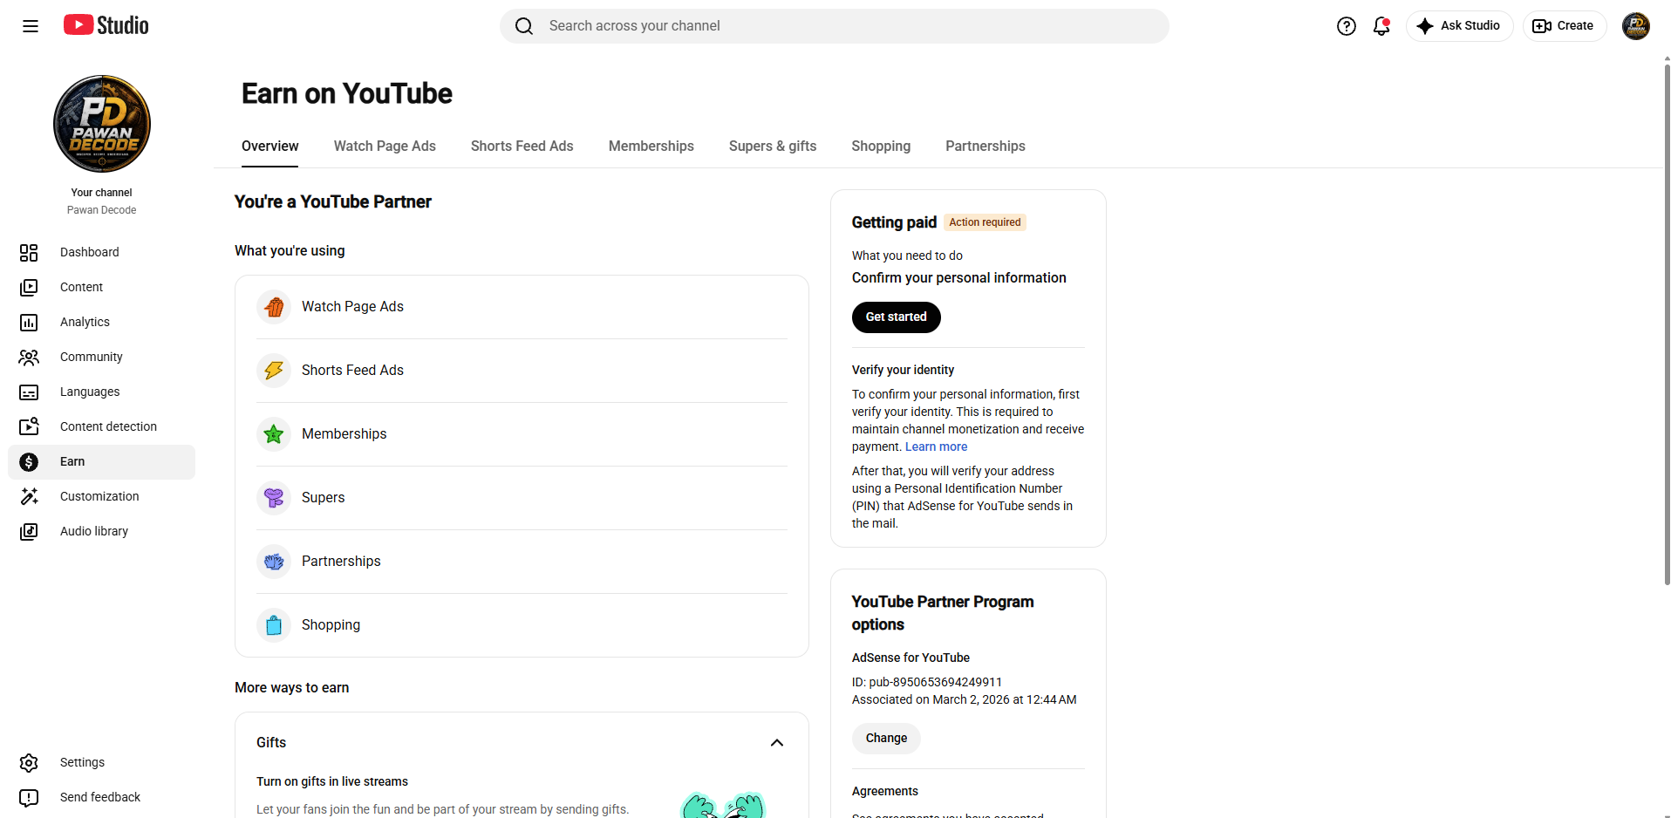Click the Get started button
Screen dimensions: 1671x818
pyautogui.click(x=897, y=317)
